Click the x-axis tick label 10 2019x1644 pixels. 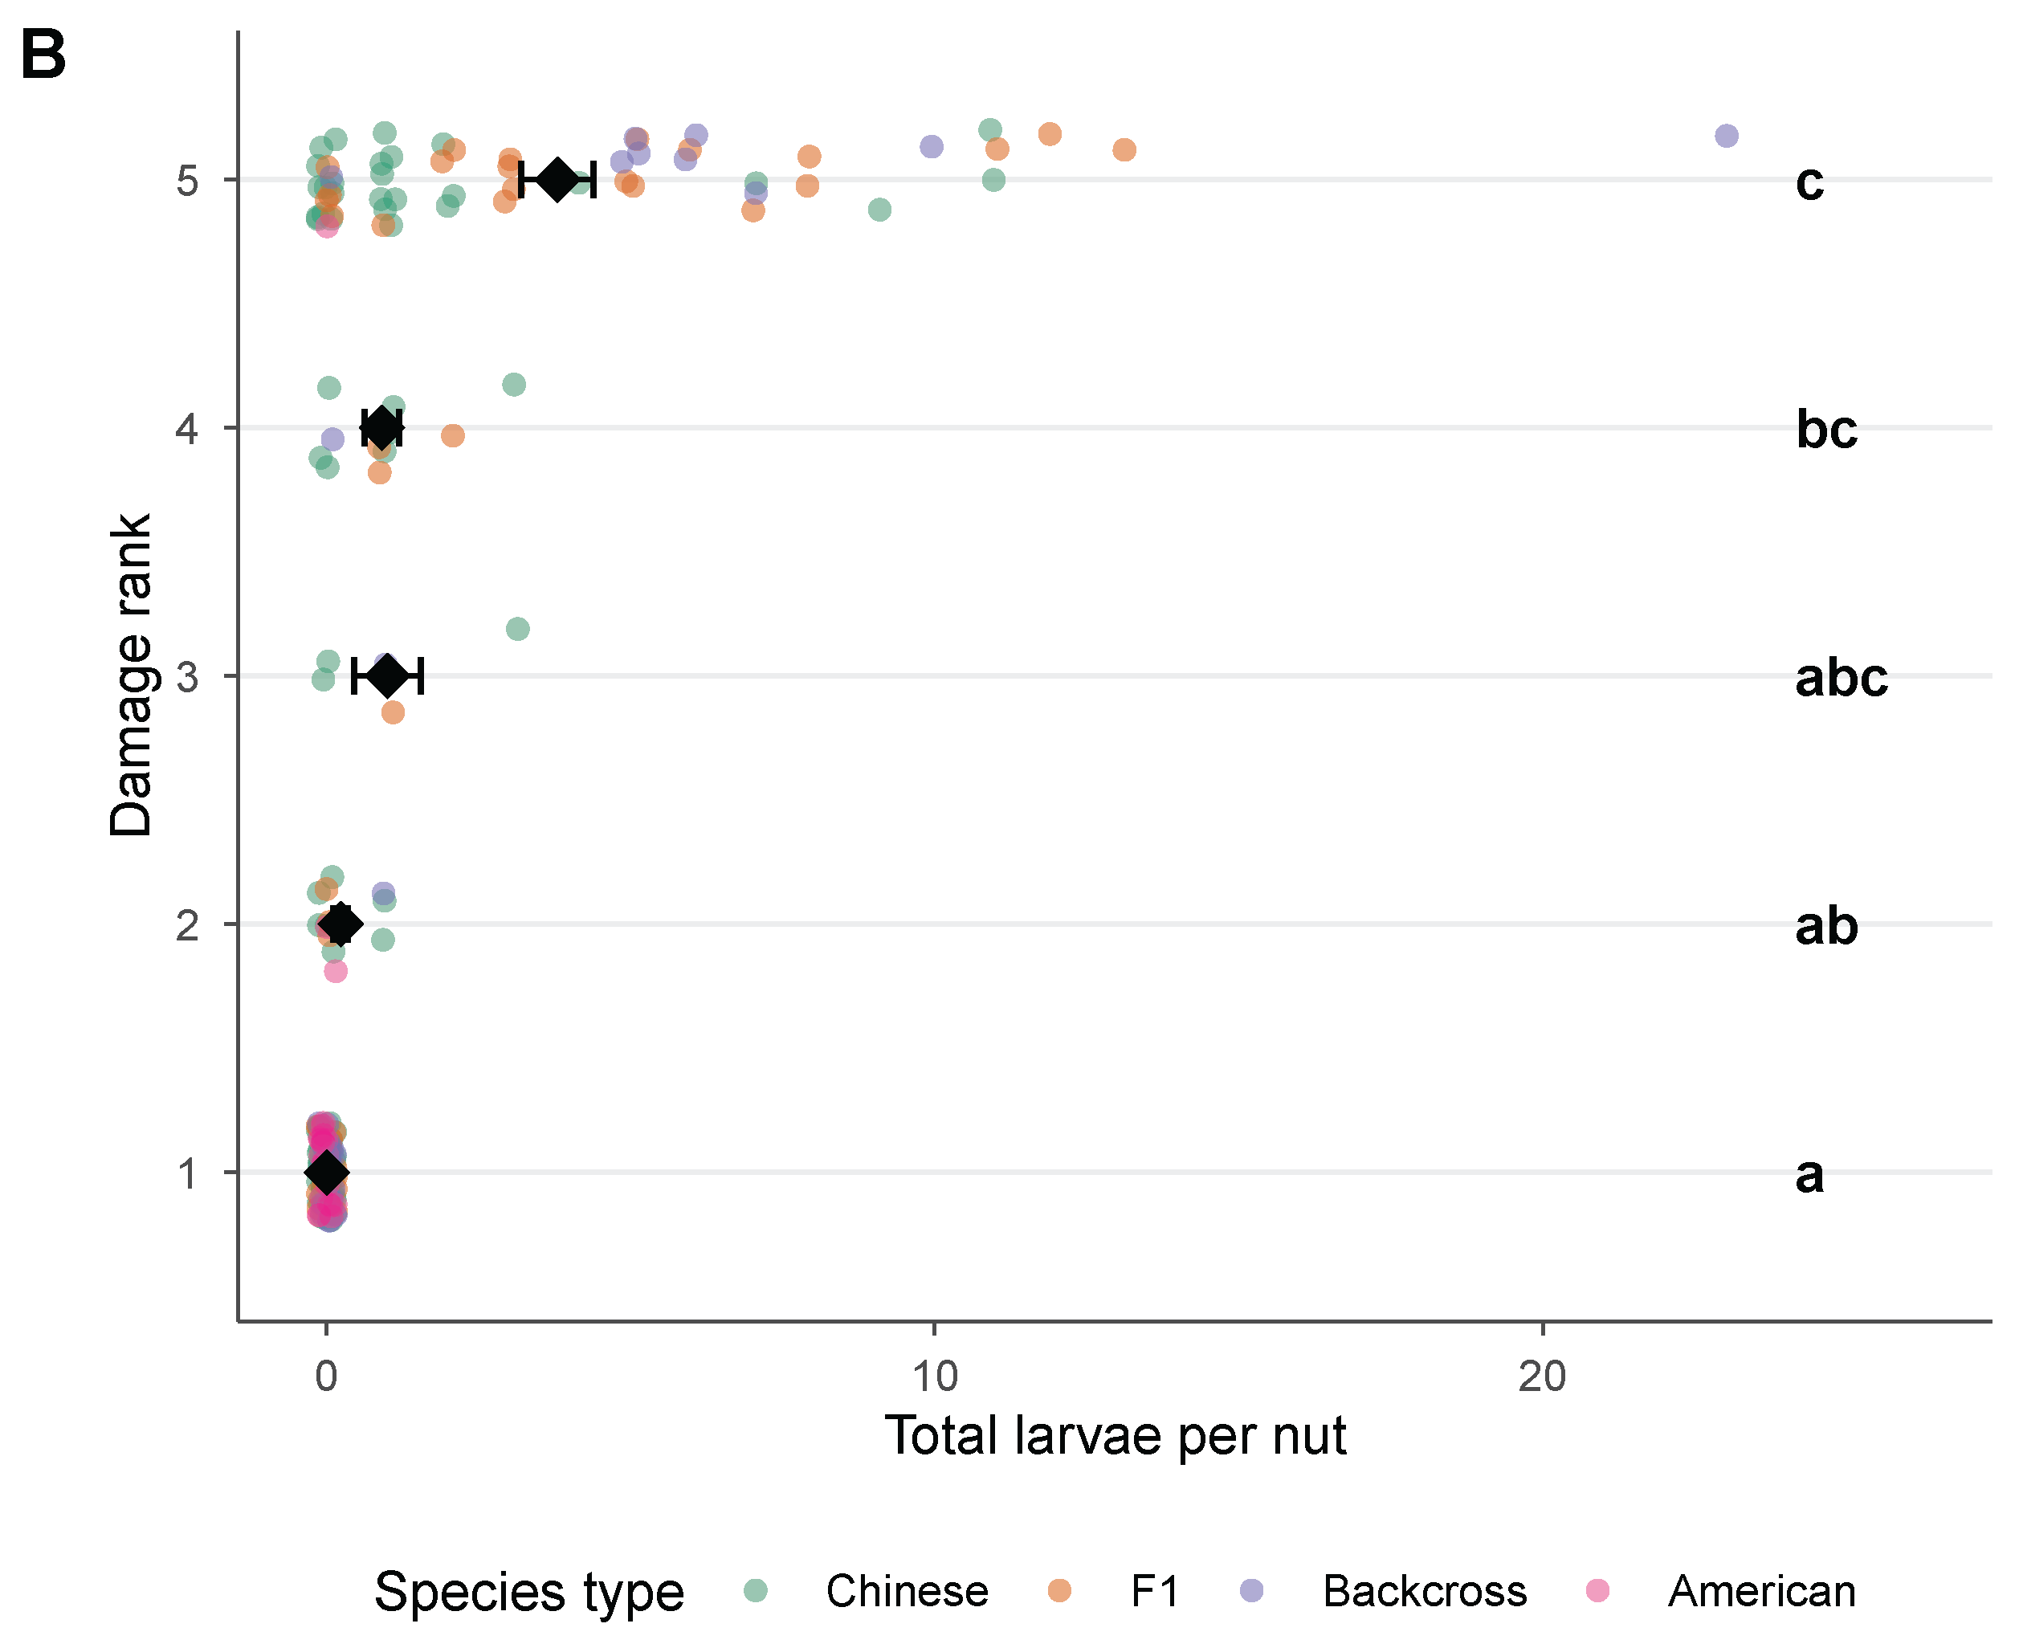[x=935, y=1376]
